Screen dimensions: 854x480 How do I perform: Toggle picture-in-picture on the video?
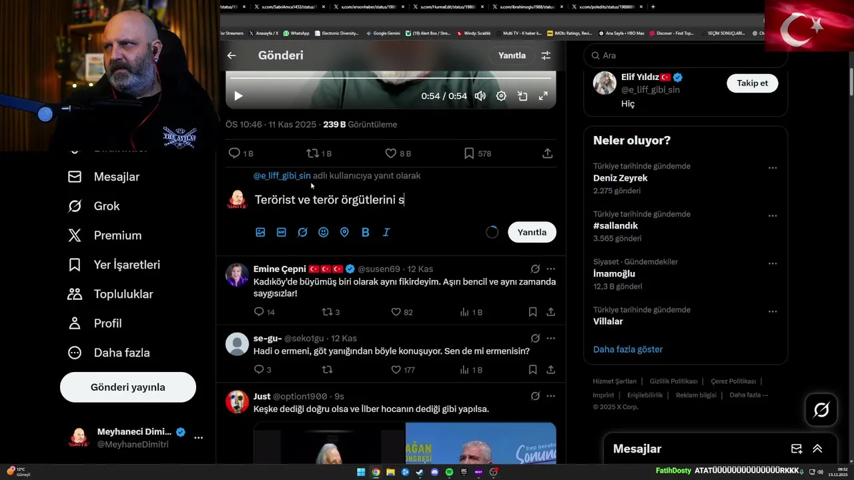point(522,96)
